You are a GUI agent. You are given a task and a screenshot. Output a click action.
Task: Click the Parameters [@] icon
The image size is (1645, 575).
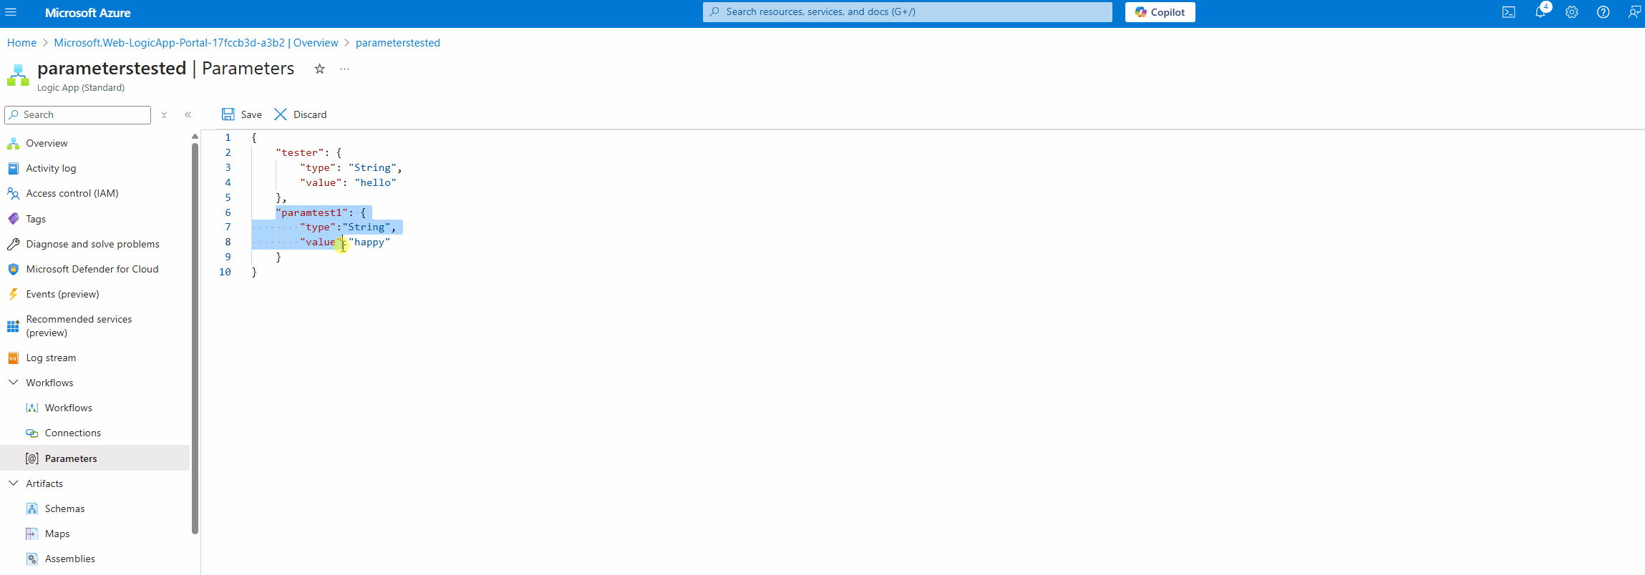31,458
